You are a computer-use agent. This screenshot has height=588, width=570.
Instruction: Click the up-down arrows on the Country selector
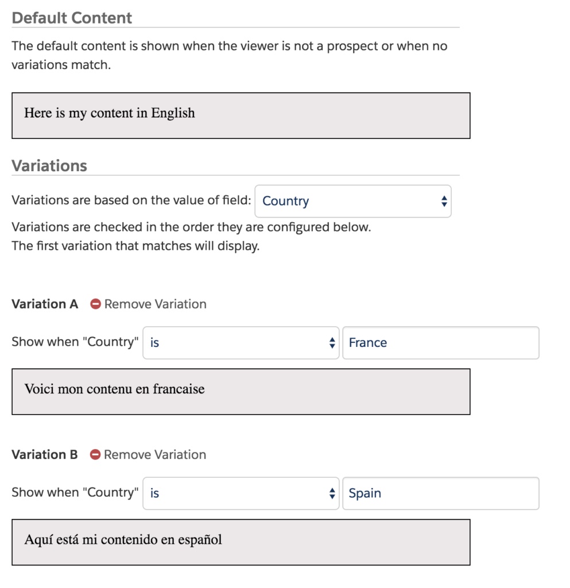click(x=443, y=201)
